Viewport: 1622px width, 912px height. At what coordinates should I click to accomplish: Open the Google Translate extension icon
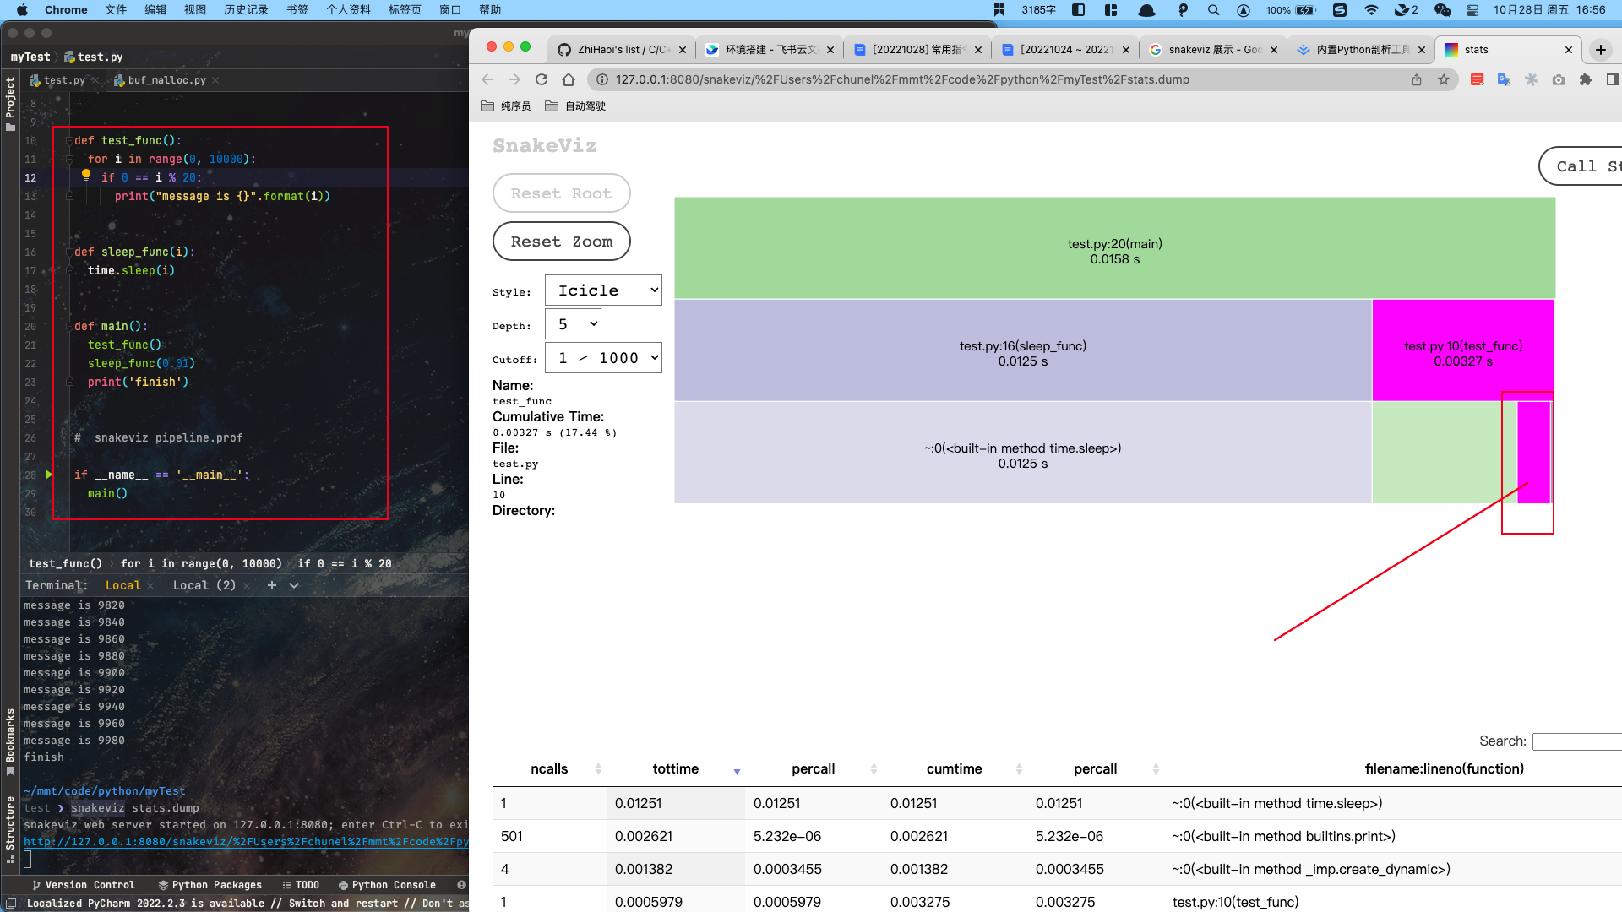pos(1504,79)
